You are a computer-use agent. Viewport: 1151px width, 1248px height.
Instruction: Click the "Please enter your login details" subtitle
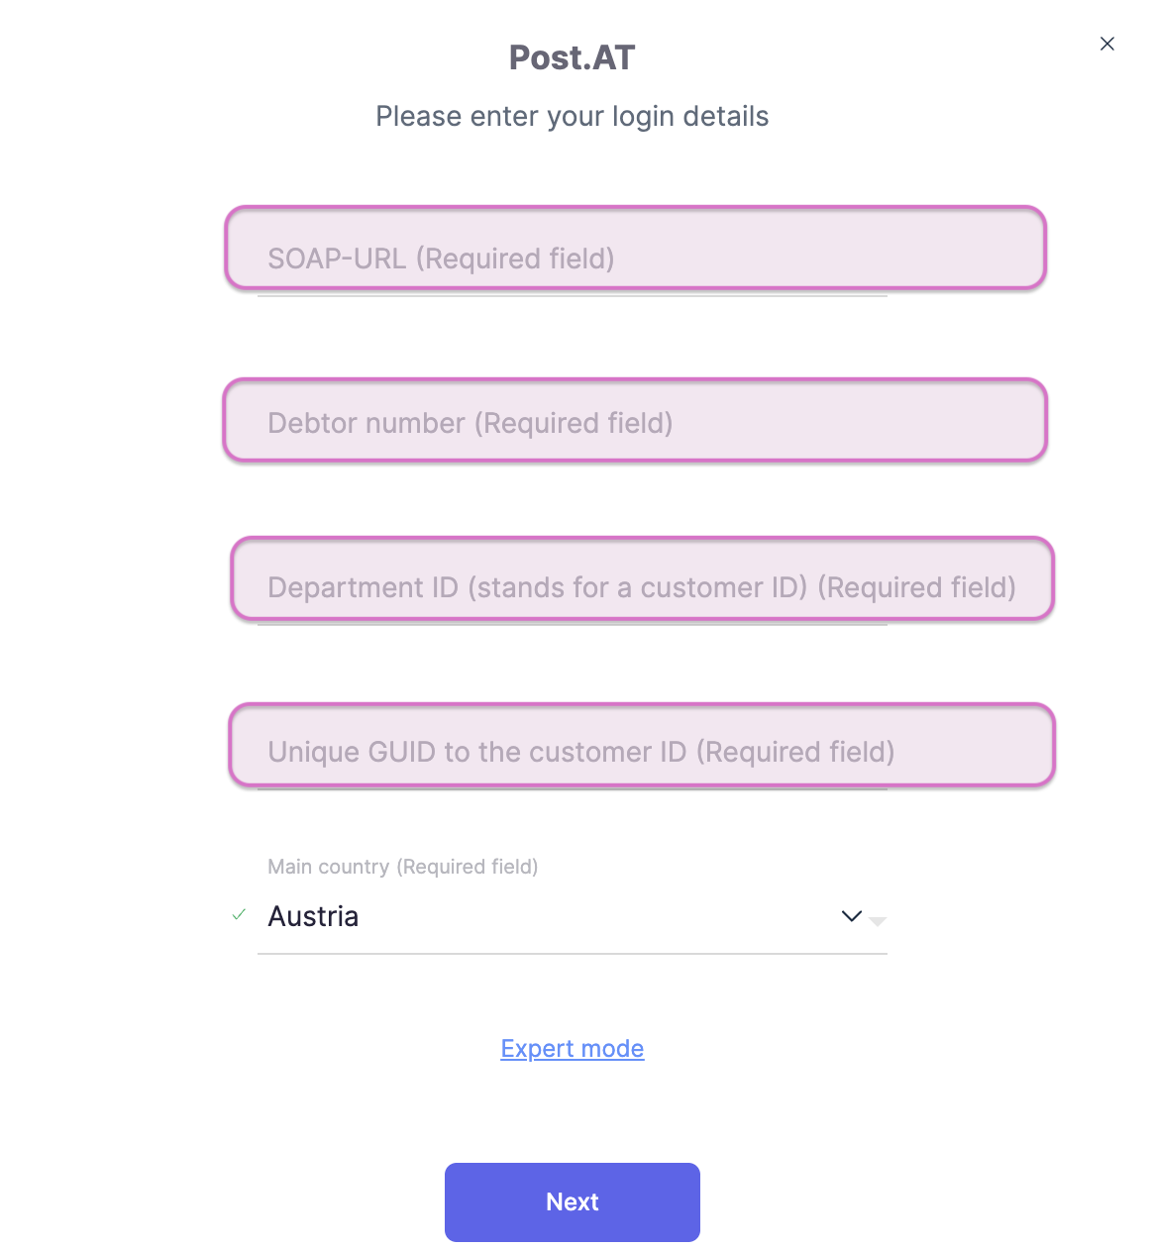pyautogui.click(x=573, y=117)
